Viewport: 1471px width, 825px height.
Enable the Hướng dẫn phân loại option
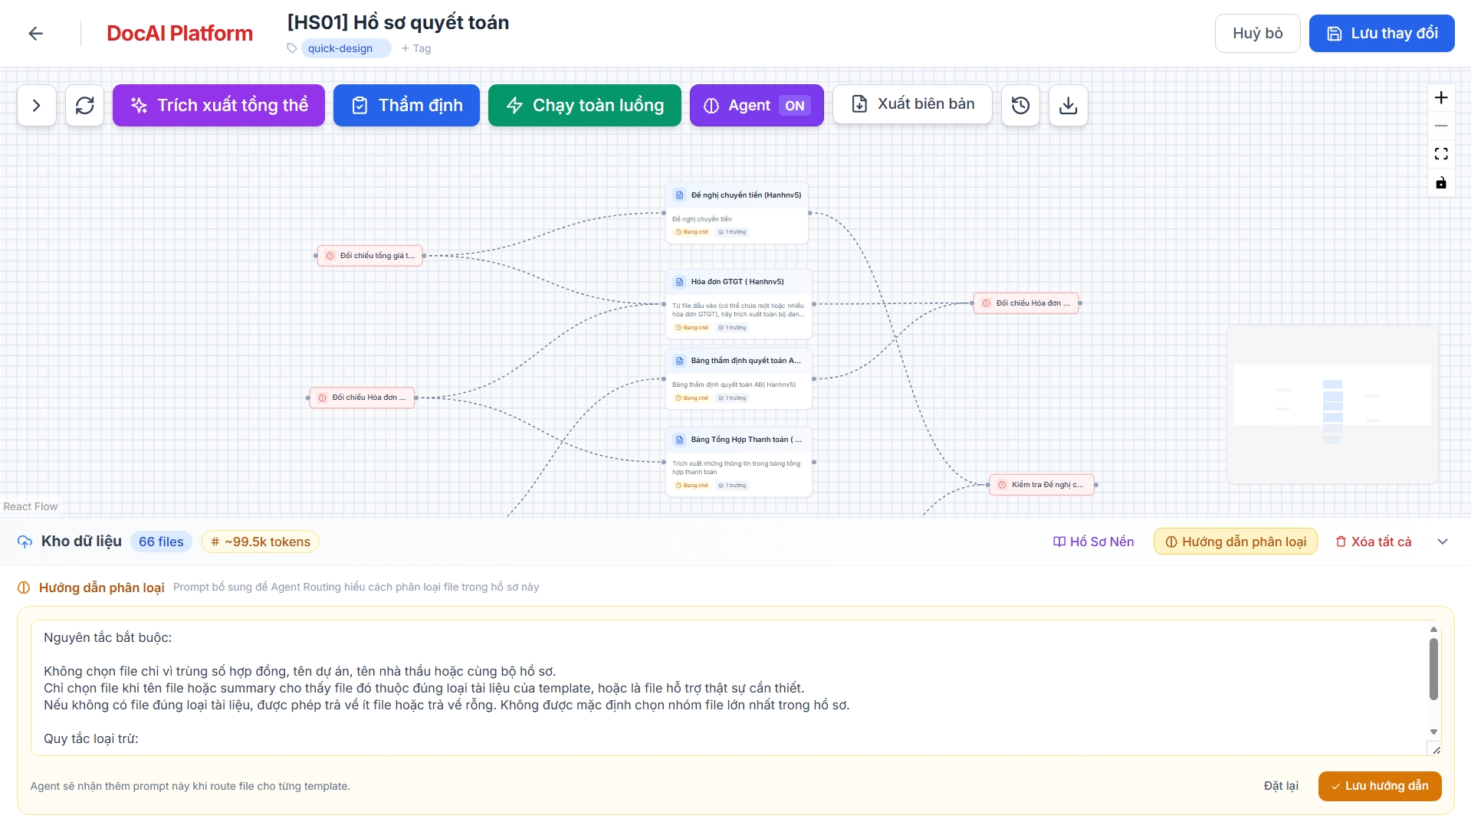click(x=1234, y=541)
